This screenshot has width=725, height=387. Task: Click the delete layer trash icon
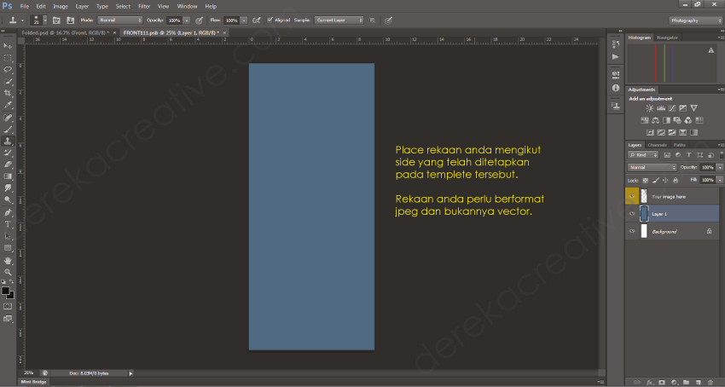coord(710,382)
